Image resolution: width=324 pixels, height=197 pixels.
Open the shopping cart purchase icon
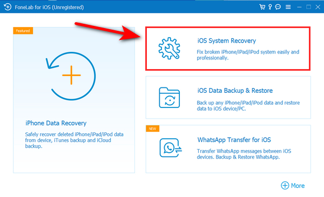pyautogui.click(x=262, y=7)
